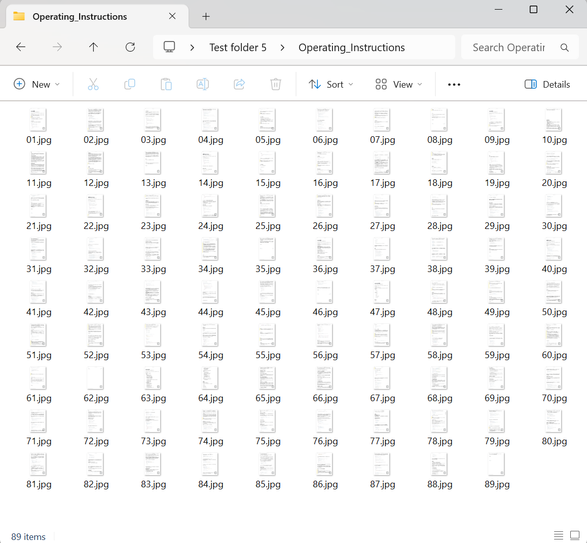Click the Paste clipboard icon
The height and width of the screenshot is (543, 587).
[166, 84]
